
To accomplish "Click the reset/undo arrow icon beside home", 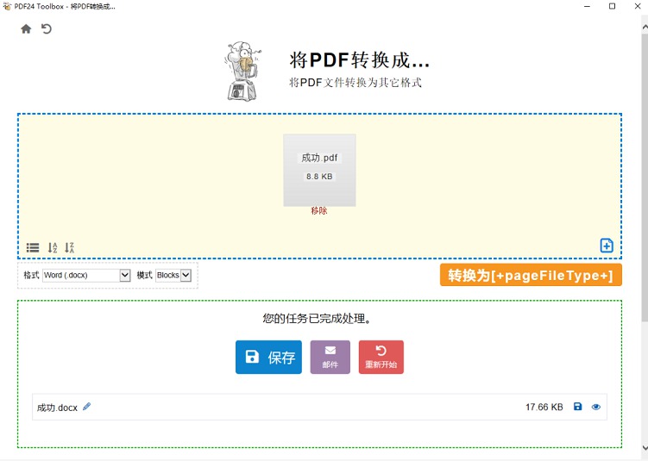I will [47, 29].
